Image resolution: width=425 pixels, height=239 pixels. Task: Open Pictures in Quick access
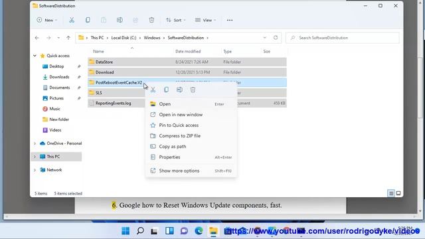[x=56, y=98]
